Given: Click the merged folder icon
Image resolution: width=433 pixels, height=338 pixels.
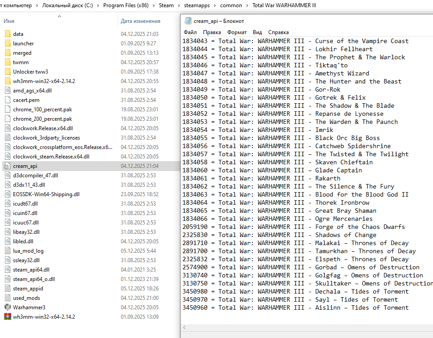Looking at the screenshot, I should (8, 53).
